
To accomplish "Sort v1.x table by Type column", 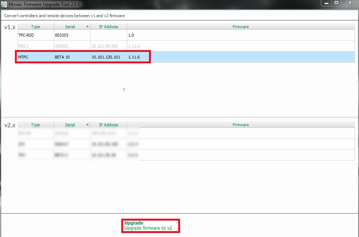I will click(x=35, y=26).
